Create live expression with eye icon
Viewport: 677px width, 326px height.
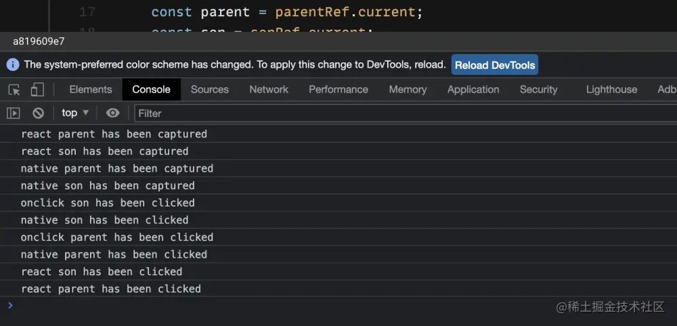point(112,113)
